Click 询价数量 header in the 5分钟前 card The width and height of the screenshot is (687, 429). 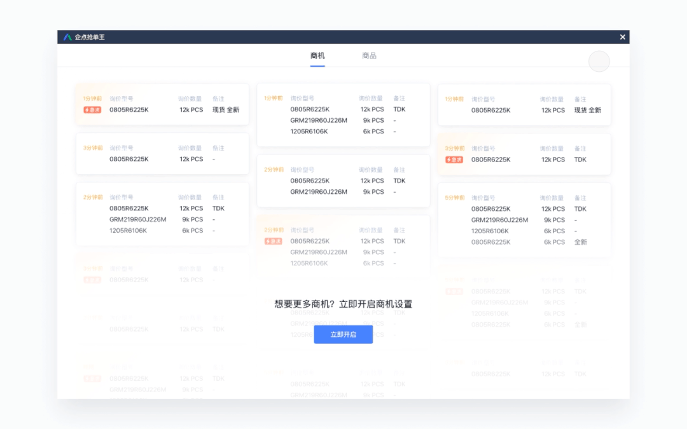pos(551,198)
